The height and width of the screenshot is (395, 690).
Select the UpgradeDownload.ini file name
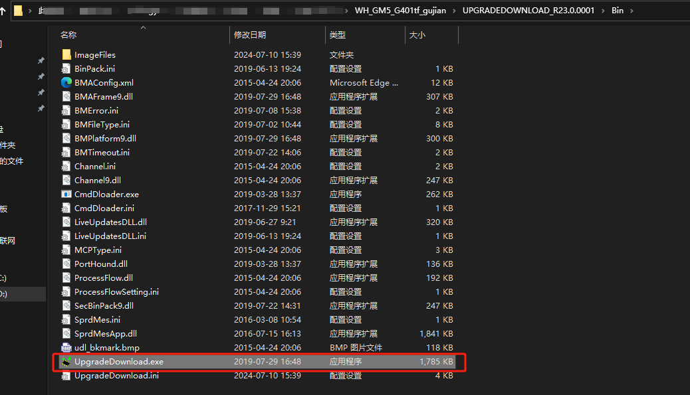pos(116,376)
